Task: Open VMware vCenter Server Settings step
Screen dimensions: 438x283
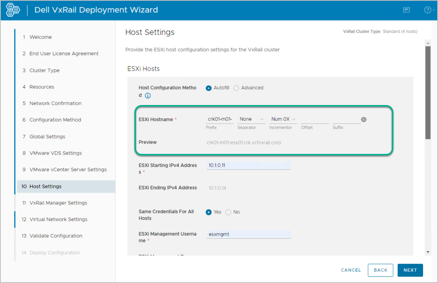Action: (x=68, y=170)
